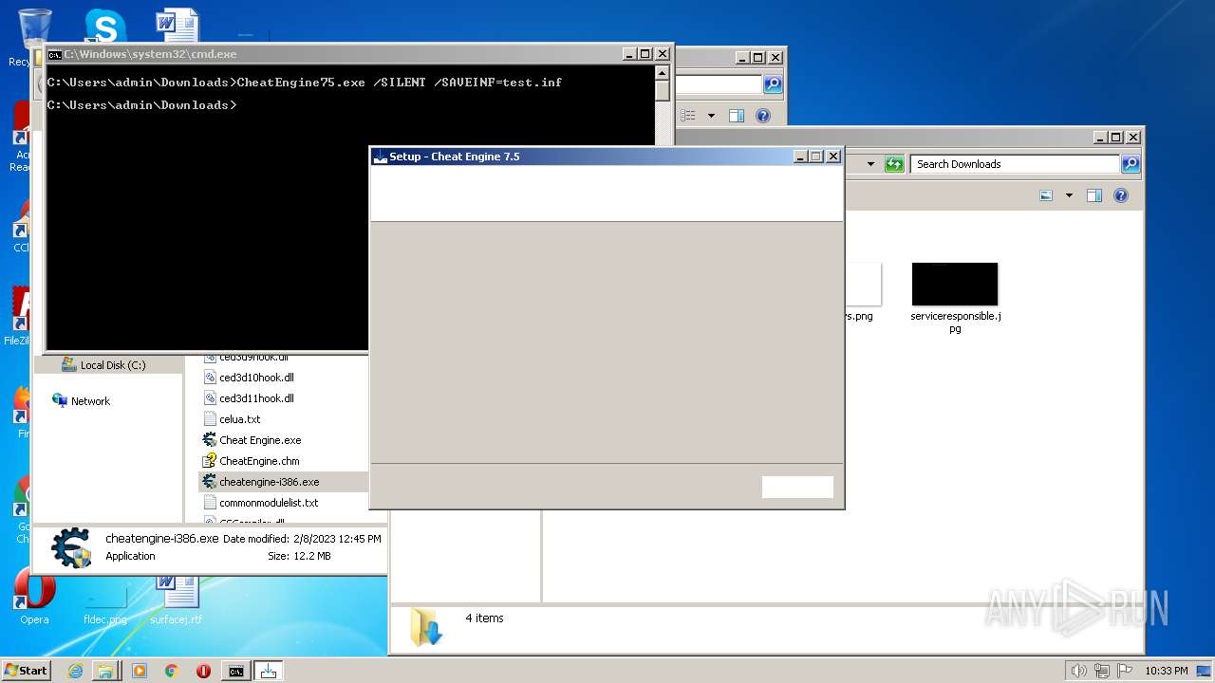Open view options dropdown in Downloads window

[1069, 195]
